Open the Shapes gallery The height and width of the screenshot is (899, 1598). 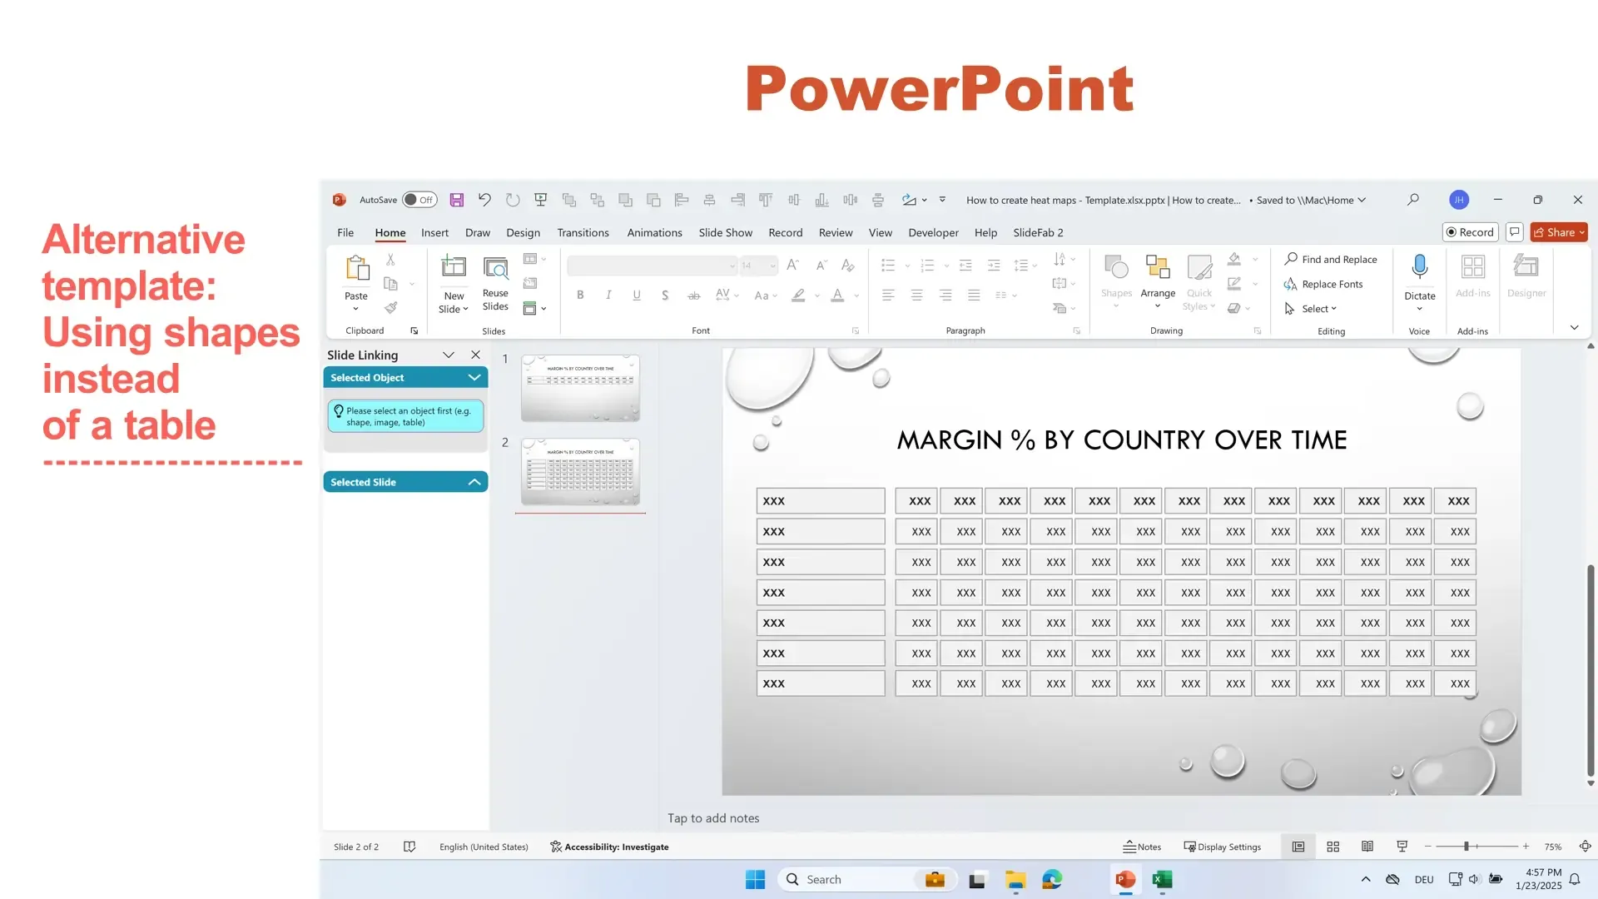(x=1116, y=282)
